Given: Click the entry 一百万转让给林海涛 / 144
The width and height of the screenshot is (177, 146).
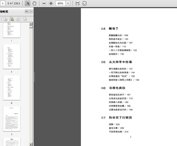Looking at the screenshot, I should pos(122,72).
